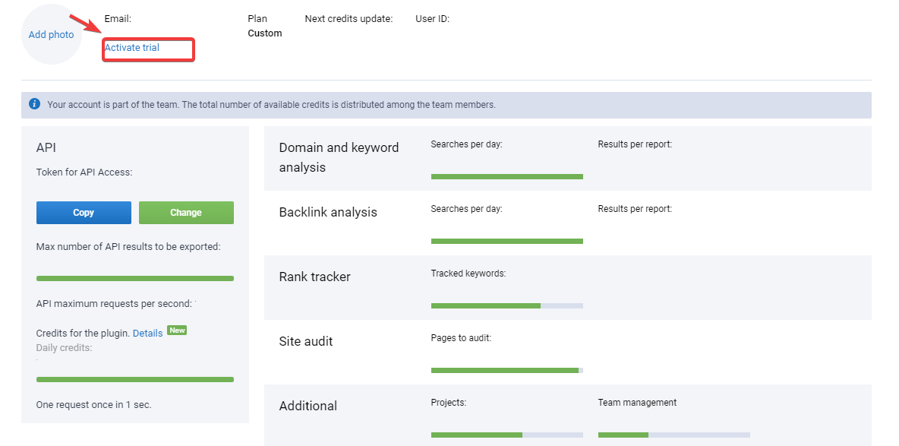Open the plugin credits Details link
This screenshot has height=446, width=899.
147,333
